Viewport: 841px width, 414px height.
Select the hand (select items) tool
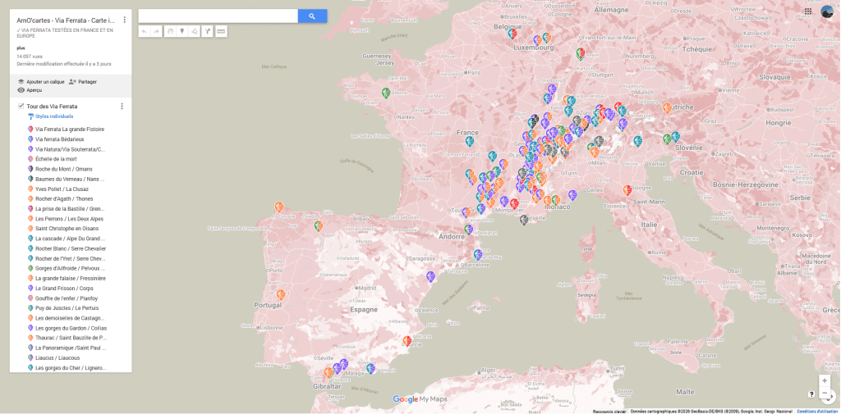(170, 32)
